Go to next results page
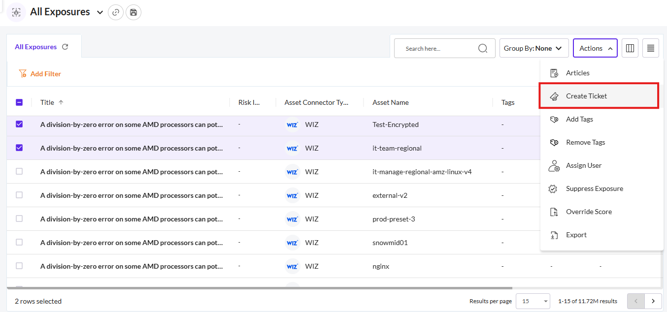The width and height of the screenshot is (667, 312). pyautogui.click(x=653, y=301)
